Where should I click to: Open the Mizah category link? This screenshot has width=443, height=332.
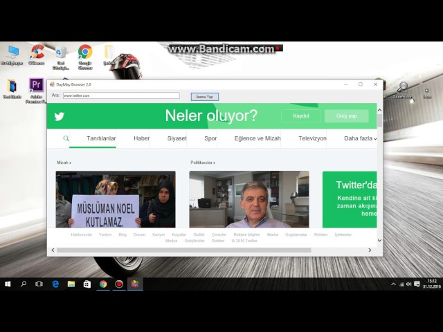point(64,163)
